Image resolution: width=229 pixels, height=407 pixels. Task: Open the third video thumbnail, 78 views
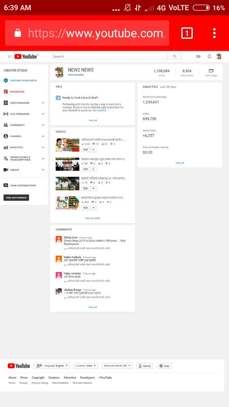(x=68, y=183)
